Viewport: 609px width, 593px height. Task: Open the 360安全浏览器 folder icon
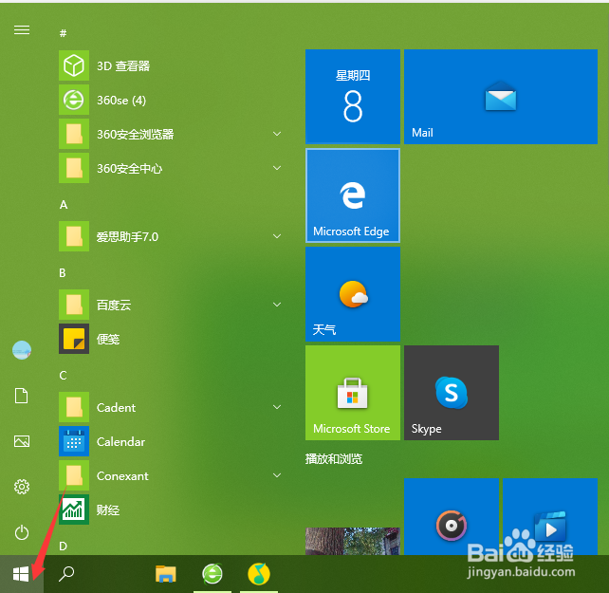point(74,134)
